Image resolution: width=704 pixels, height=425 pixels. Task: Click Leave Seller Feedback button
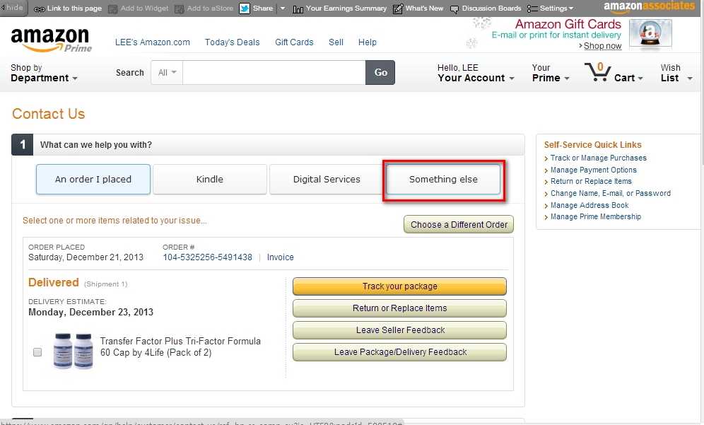399,330
